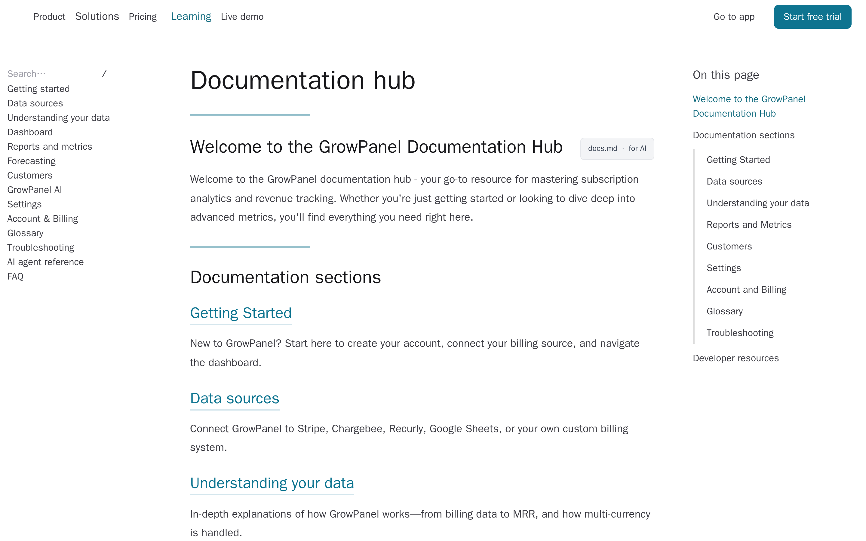
Task: Open Account & Billing in the sidebar
Action: pyautogui.click(x=43, y=219)
